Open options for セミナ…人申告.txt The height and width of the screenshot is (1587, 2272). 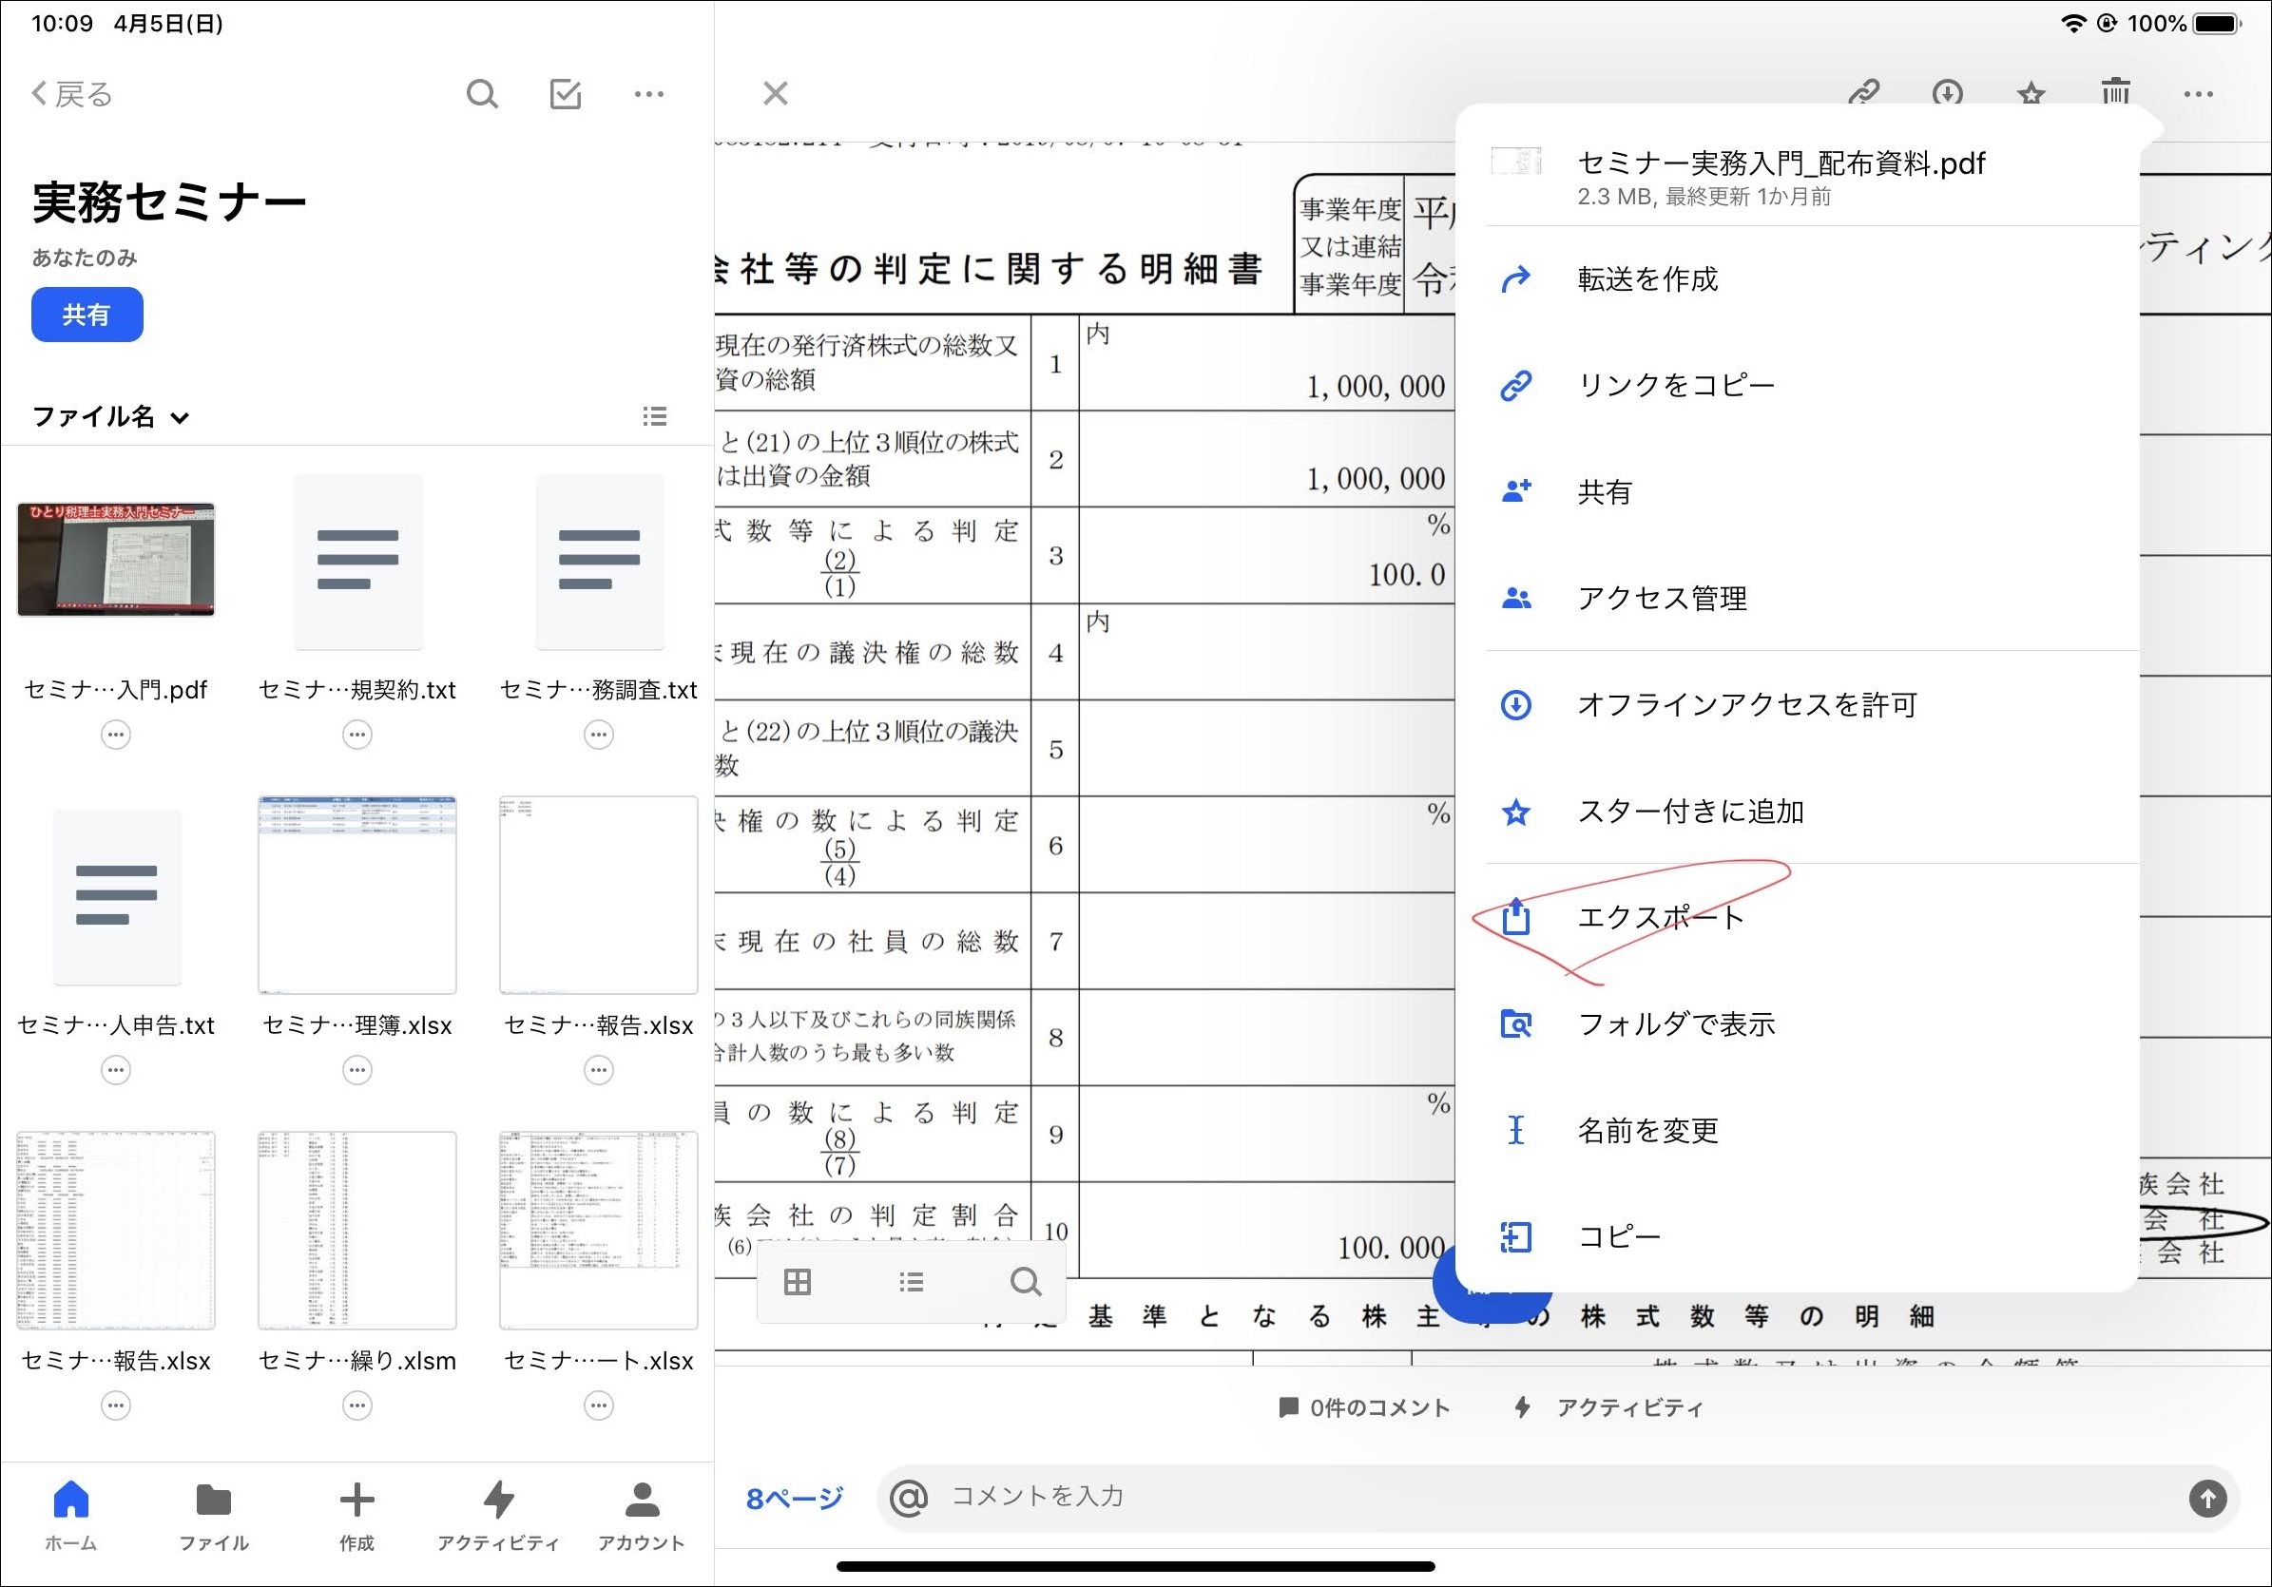point(116,1069)
